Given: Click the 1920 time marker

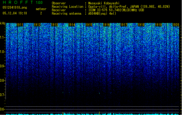Looking at the screenshot, I should pyautogui.click(x=176, y=25).
